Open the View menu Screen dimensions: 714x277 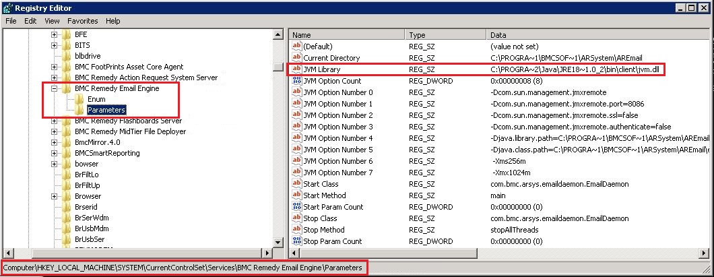point(52,21)
